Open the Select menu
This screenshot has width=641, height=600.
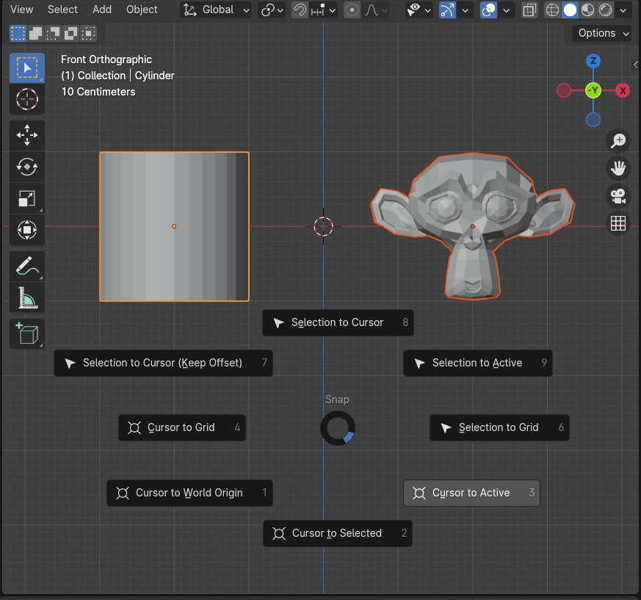[62, 10]
